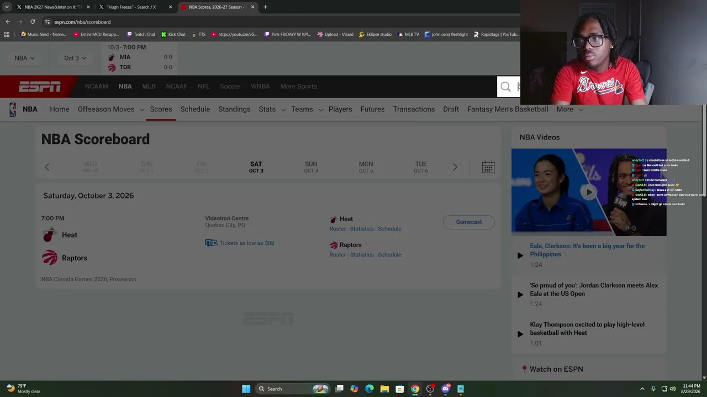Open the Windows Start menu

pyautogui.click(x=246, y=389)
